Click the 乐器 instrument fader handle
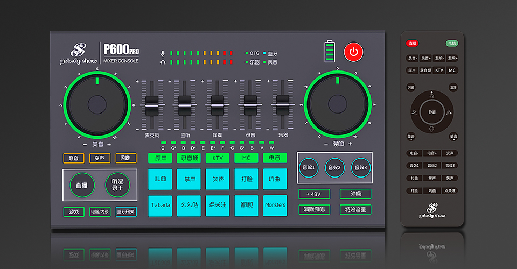 click(283, 105)
